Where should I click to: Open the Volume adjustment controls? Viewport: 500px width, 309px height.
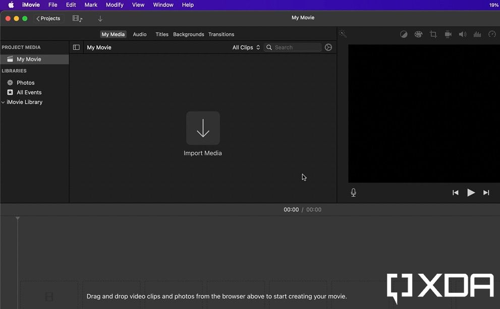coord(462,34)
